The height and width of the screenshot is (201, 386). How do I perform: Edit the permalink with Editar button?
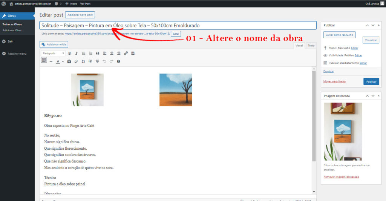pos(176,34)
